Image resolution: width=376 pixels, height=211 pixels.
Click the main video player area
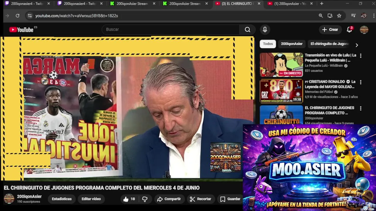(x=128, y=108)
